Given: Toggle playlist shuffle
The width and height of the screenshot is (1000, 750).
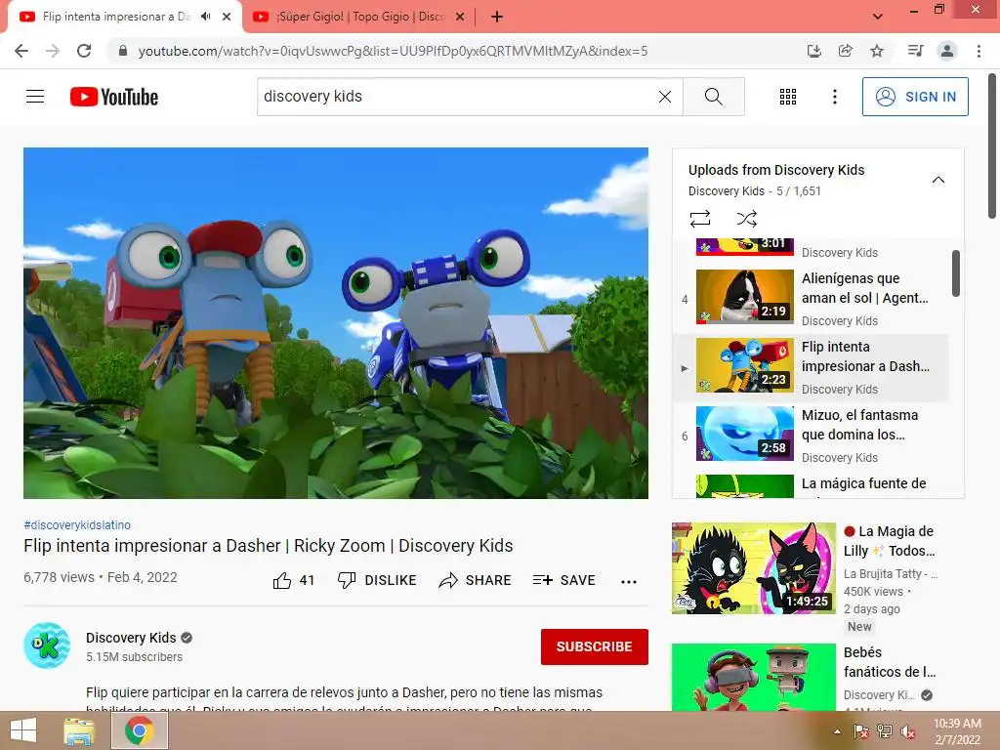Looking at the screenshot, I should pyautogui.click(x=747, y=219).
